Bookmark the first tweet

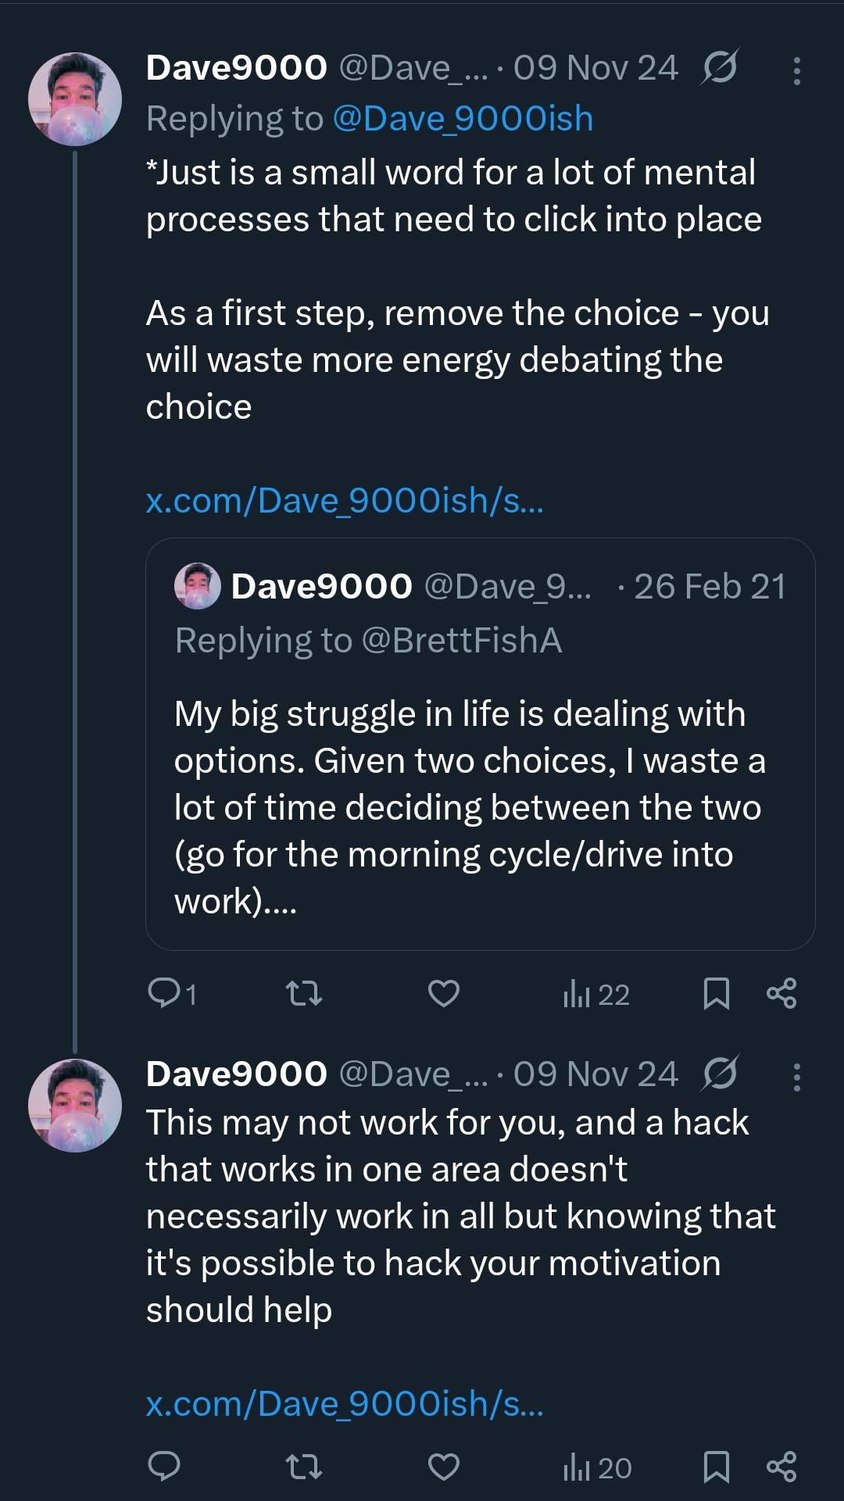[x=716, y=994]
